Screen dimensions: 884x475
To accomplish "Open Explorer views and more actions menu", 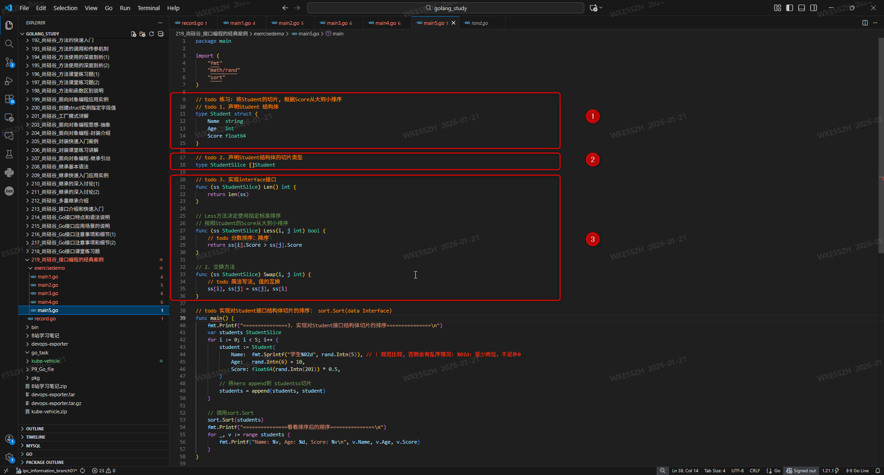I will pyautogui.click(x=160, y=23).
